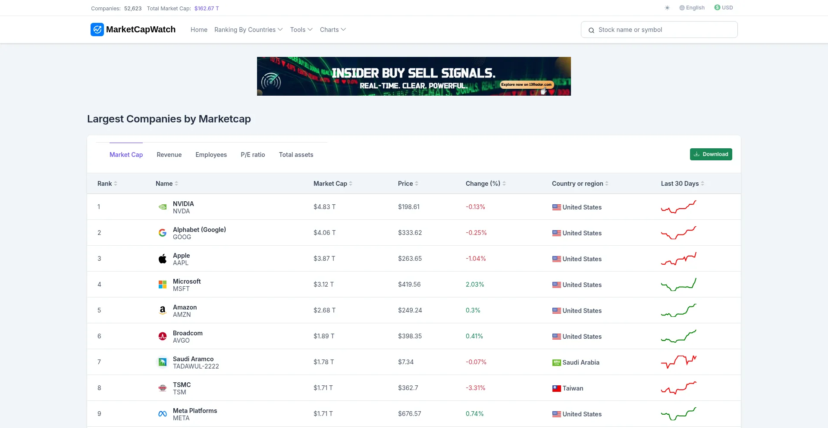Click the $333.62 price value
Image resolution: width=828 pixels, height=428 pixels.
(x=410, y=233)
